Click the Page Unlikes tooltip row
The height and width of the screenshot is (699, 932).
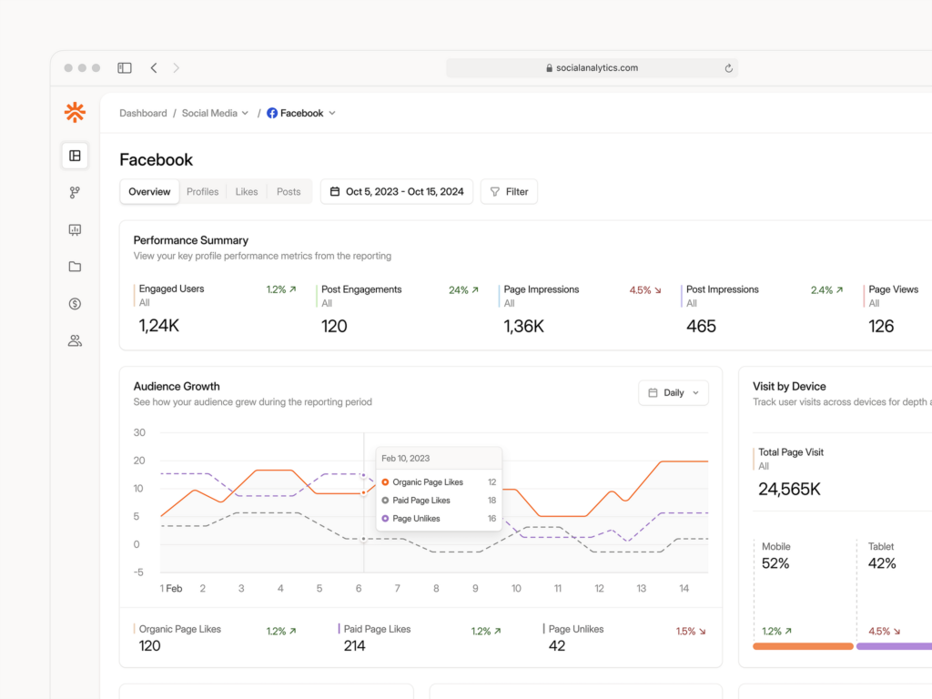440,519
